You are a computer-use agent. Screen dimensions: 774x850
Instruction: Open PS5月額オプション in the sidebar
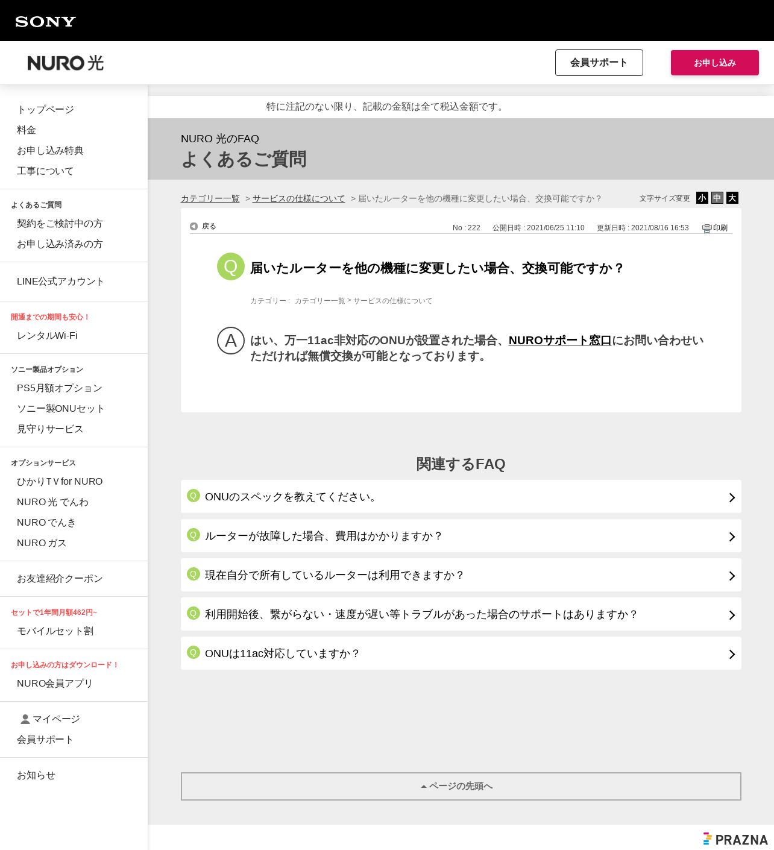[60, 388]
